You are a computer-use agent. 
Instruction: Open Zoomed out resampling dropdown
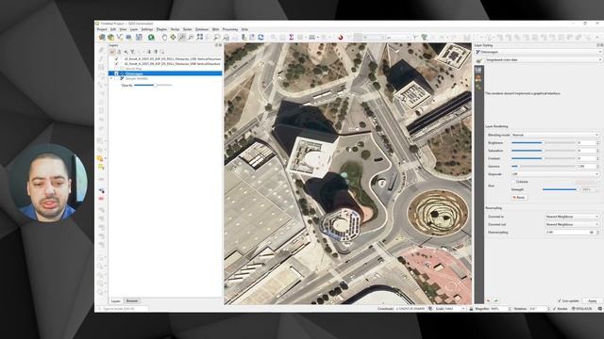[572, 224]
